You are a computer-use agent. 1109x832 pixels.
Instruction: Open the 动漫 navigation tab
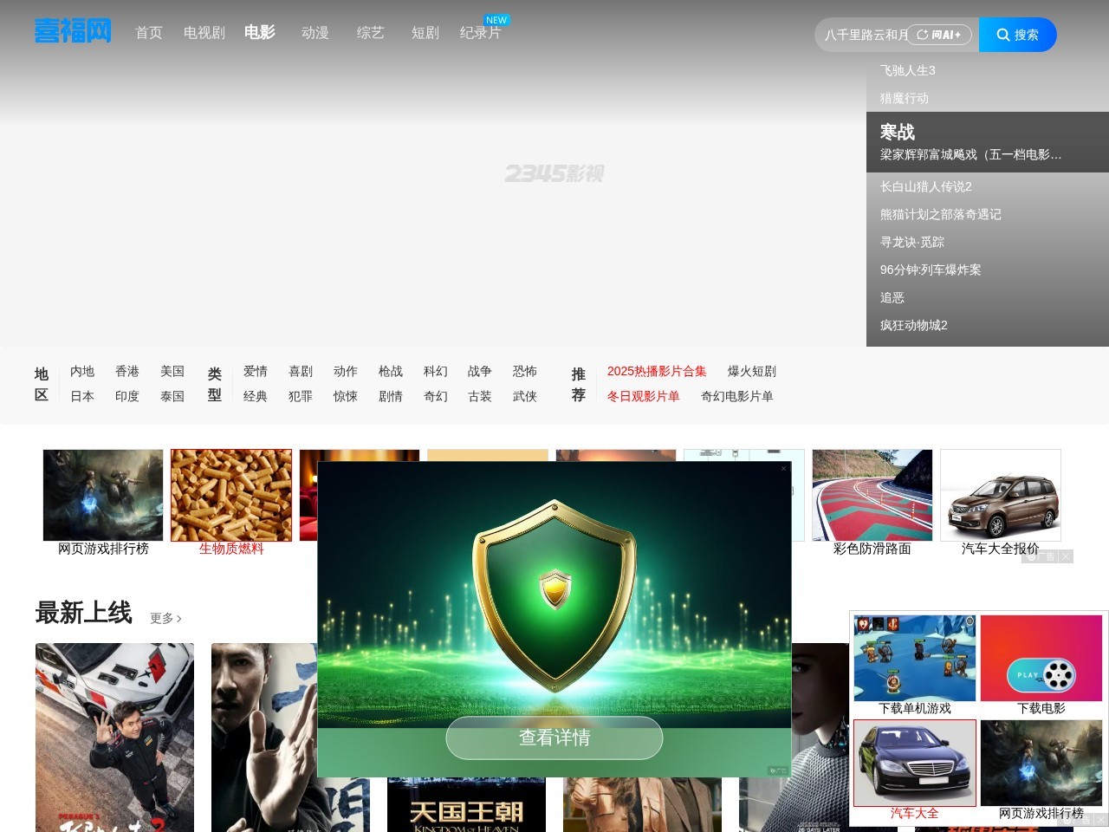click(315, 33)
